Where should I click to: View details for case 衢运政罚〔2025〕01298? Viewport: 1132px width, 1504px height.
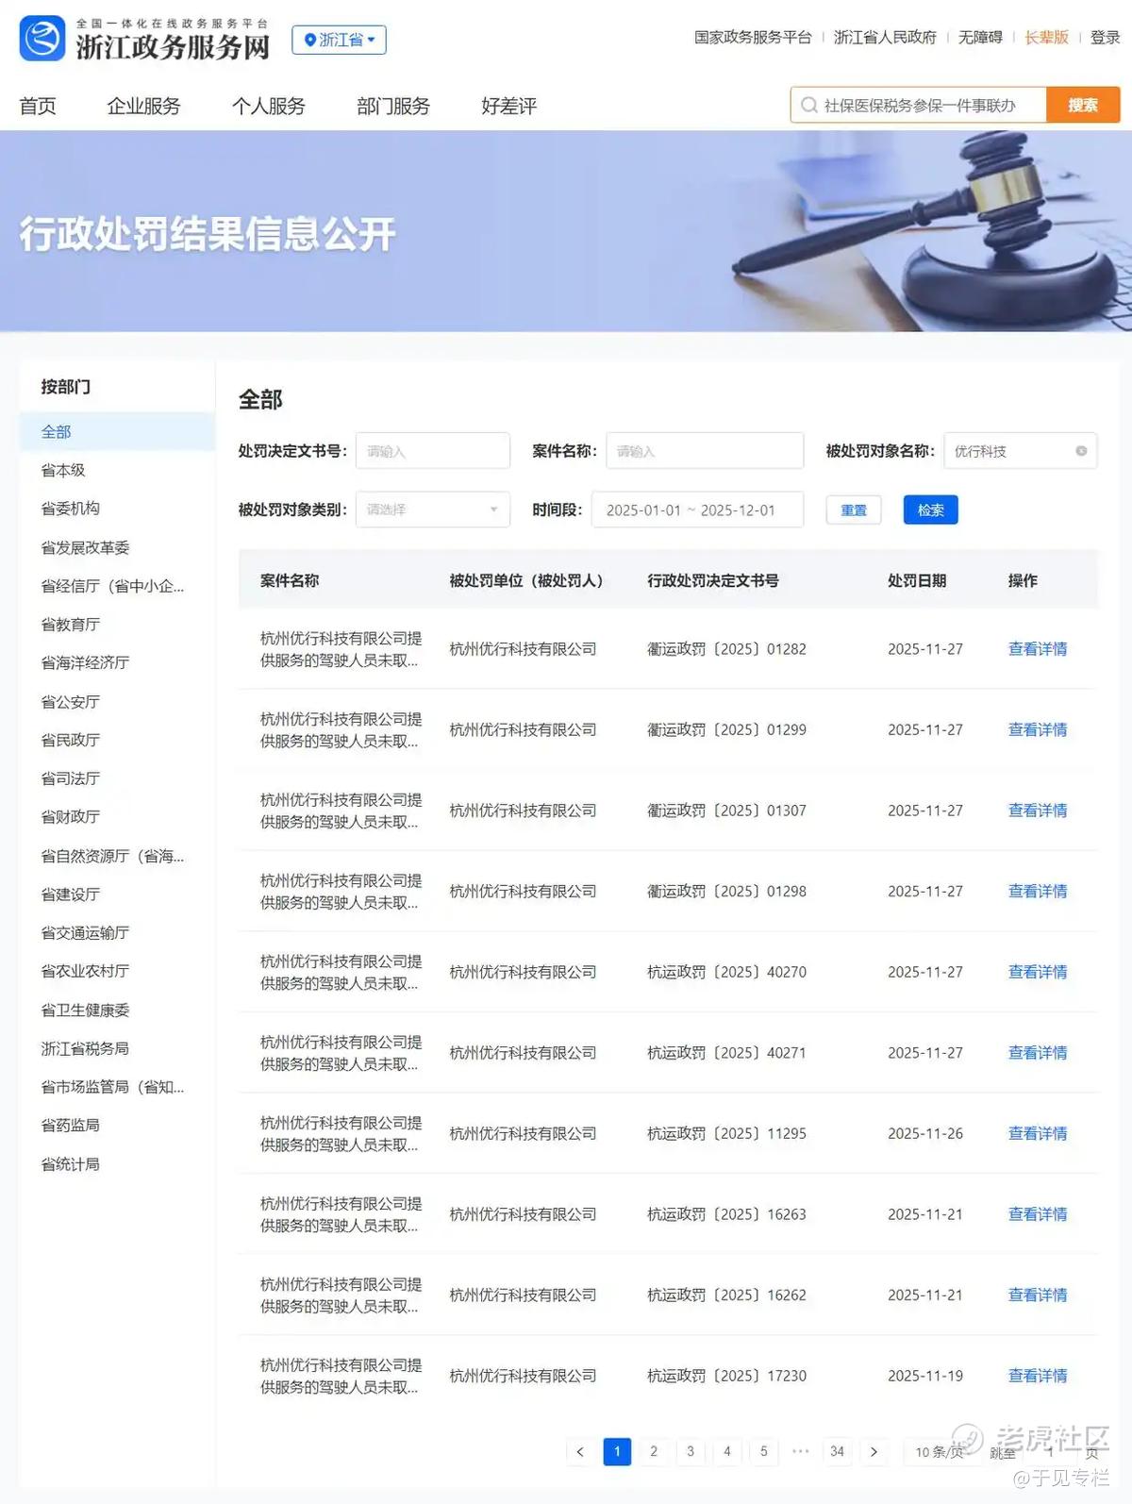point(1038,891)
